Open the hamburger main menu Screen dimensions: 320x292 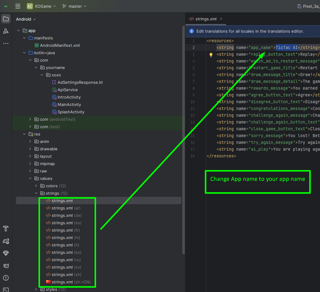[x=18, y=6]
